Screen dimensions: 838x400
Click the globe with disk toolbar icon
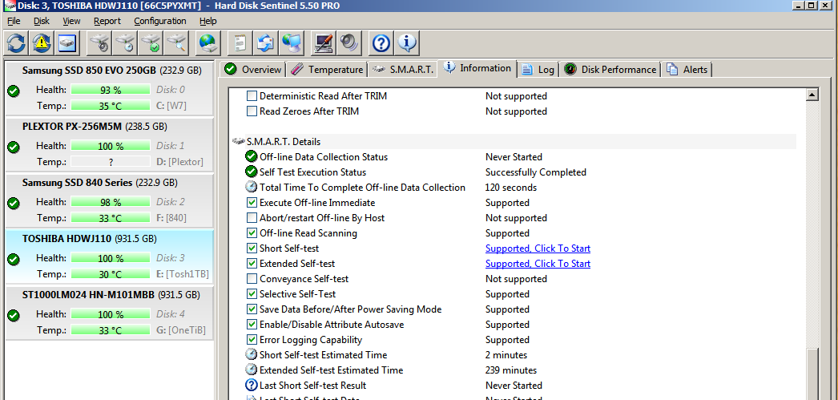(x=208, y=42)
